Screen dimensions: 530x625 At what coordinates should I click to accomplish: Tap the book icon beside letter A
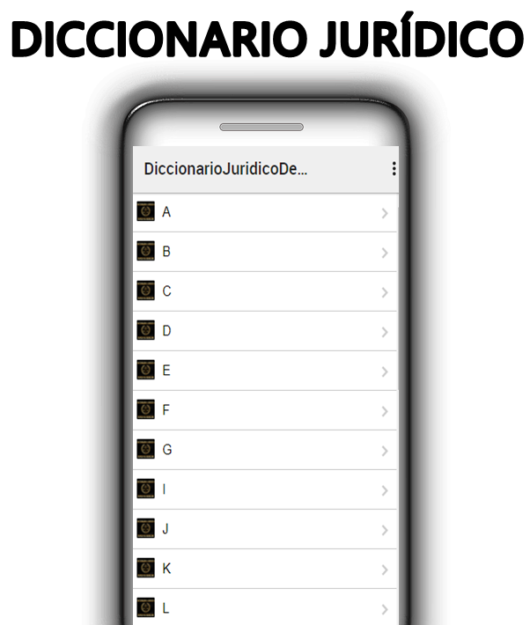click(x=145, y=211)
